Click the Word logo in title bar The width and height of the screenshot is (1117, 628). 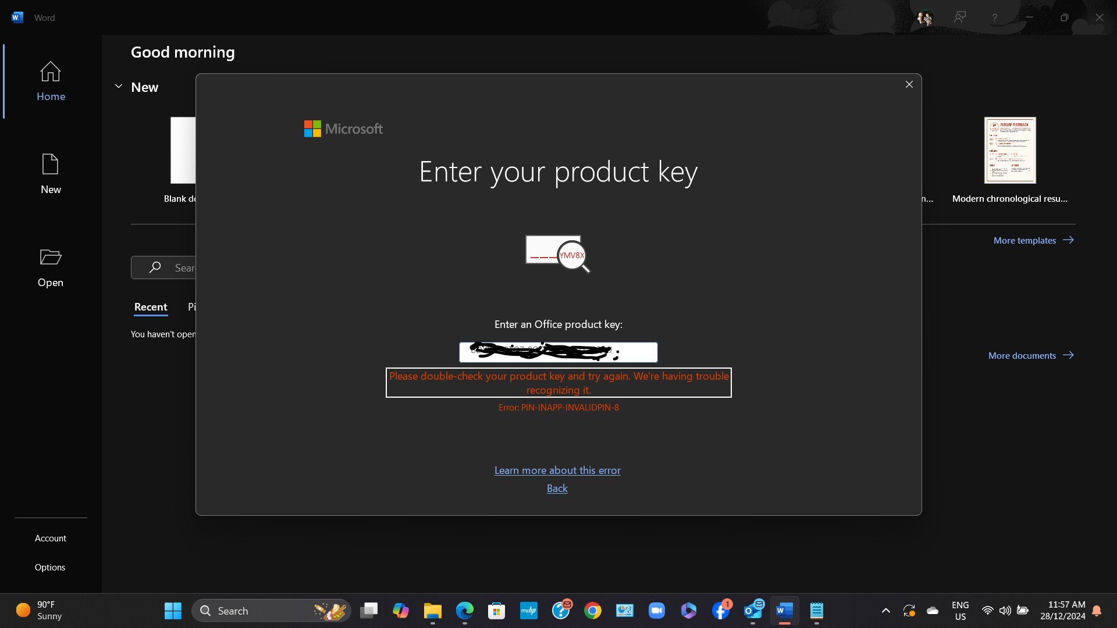[17, 17]
